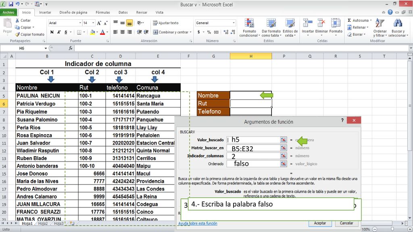Viewport: 413px width, 232px height.
Task: Click the Aceptar button
Action: pyautogui.click(x=320, y=223)
